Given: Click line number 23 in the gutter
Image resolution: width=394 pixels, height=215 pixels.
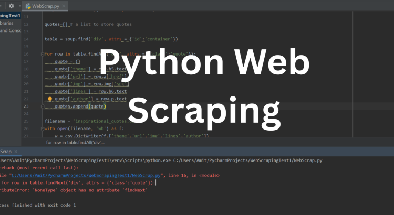Looking at the screenshot, I should (26, 106).
